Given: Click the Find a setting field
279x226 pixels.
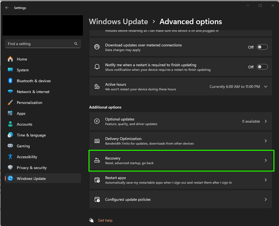Looking at the screenshot, I should pyautogui.click(x=43, y=44).
